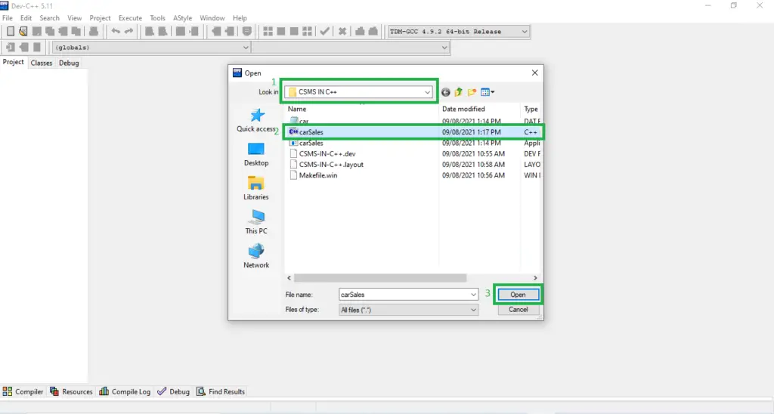The image size is (774, 414).
Task: Click the Undo arrow in toolbar
Action: click(116, 32)
